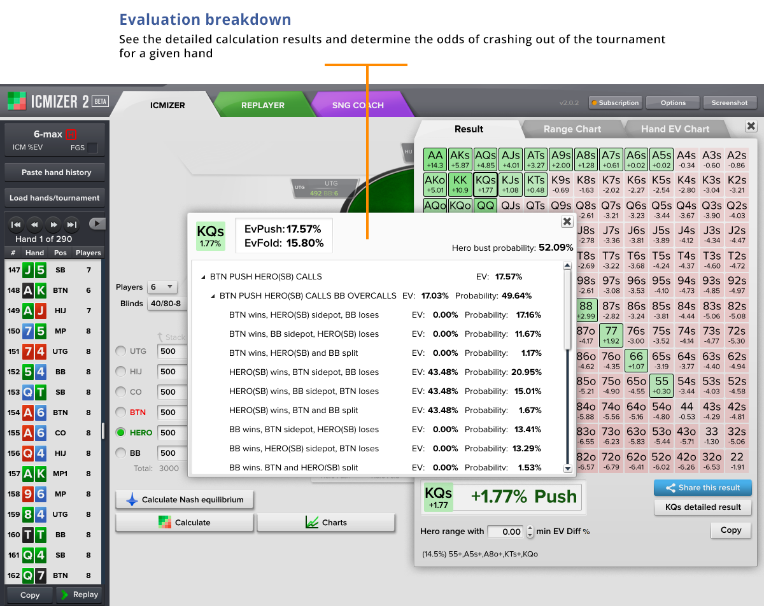This screenshot has width=764, height=606.
Task: Click scroll up arrow in breakdown list
Action: pos(568,265)
